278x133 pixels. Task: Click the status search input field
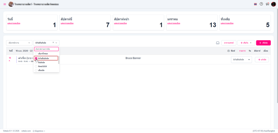pos(46,49)
